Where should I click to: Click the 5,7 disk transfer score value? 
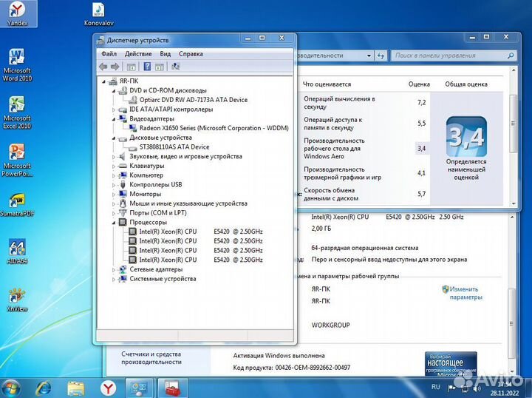(x=421, y=194)
